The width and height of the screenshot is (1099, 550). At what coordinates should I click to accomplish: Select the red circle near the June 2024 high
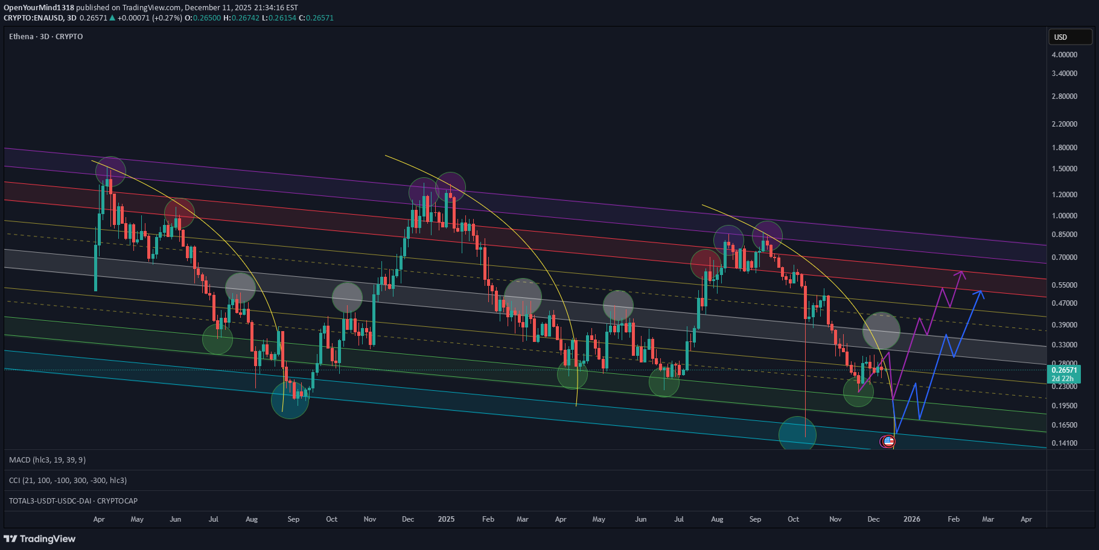[x=179, y=213]
